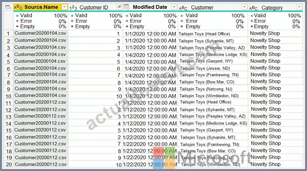307x171 pixels.
Task: Select the Modified Date column header
Action: [150, 7]
